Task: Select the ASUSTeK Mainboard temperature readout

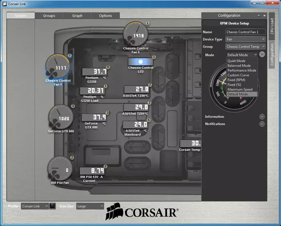Action: (136, 124)
